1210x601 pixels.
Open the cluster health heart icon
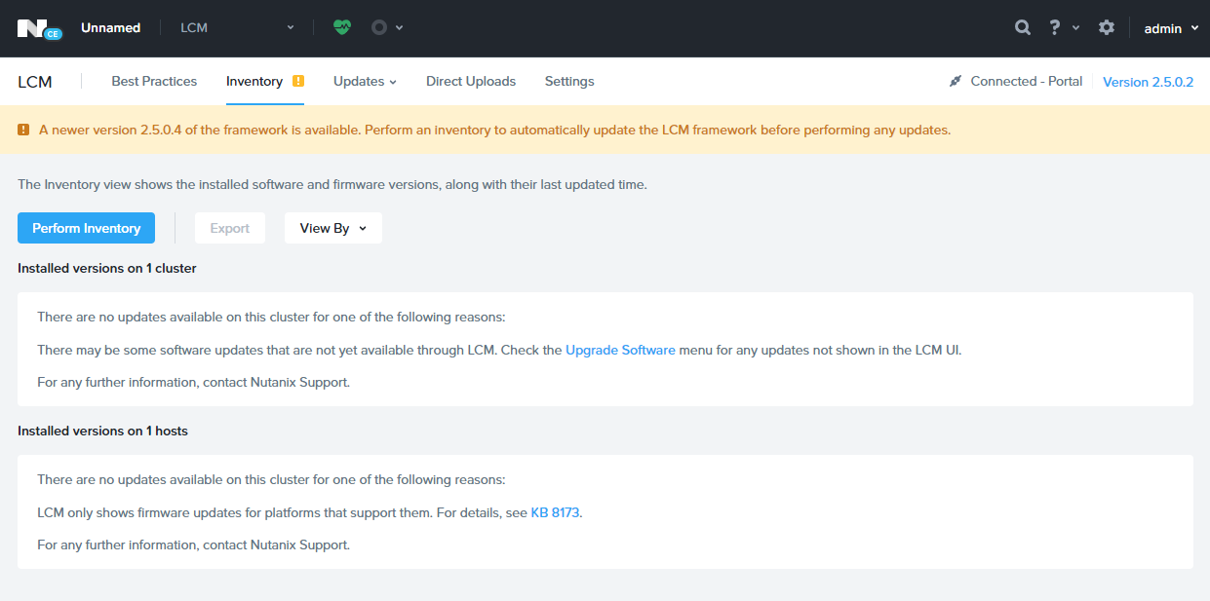341,27
